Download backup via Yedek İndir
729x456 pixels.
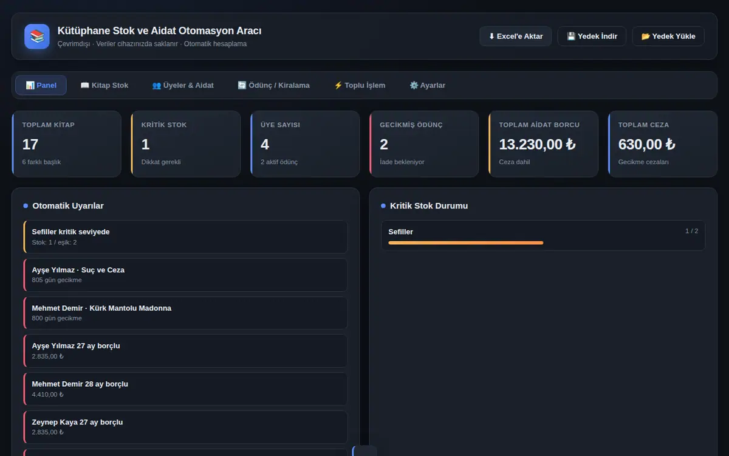pyautogui.click(x=592, y=36)
